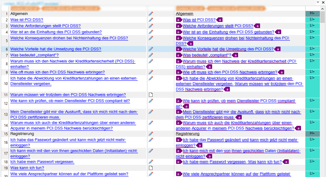
Task: Click source 'Welche Vorteile hat die Umsetzung des PCI DSS?'
Action: coord(56,49)
